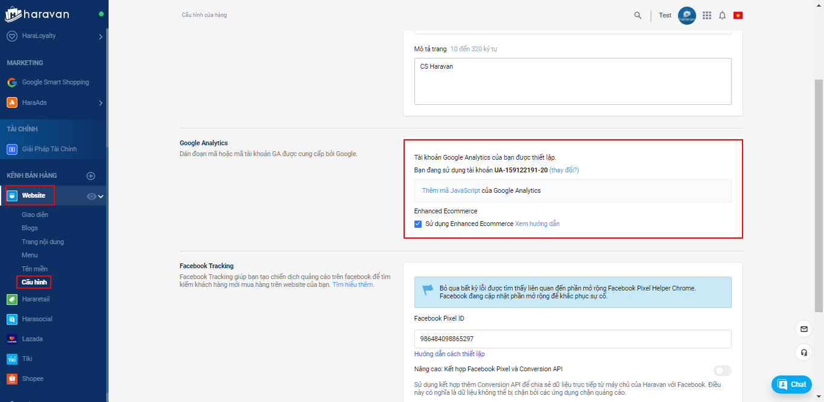
Task: Click the Vietnam flag language icon
Action: (738, 15)
